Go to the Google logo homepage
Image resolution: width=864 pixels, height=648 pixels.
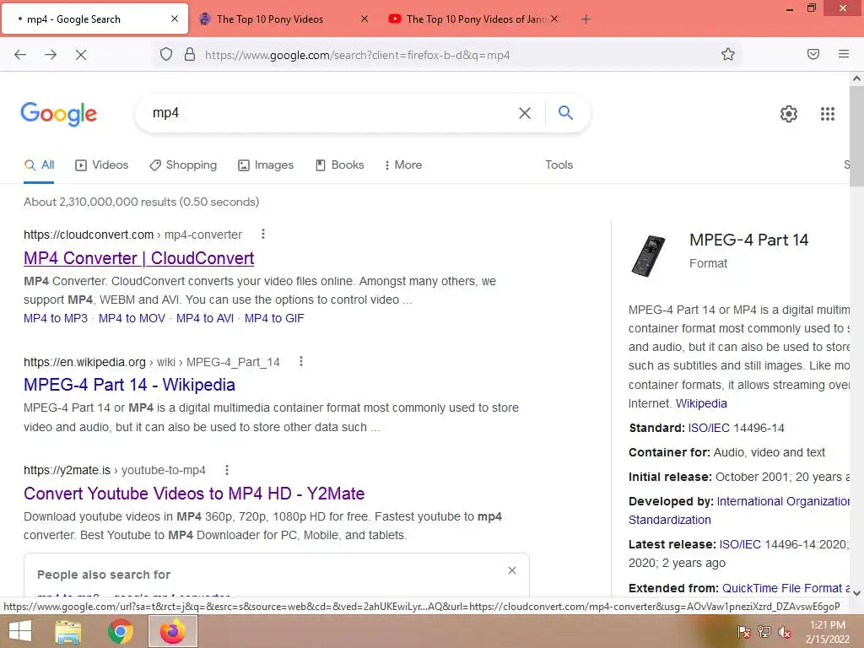pos(59,114)
